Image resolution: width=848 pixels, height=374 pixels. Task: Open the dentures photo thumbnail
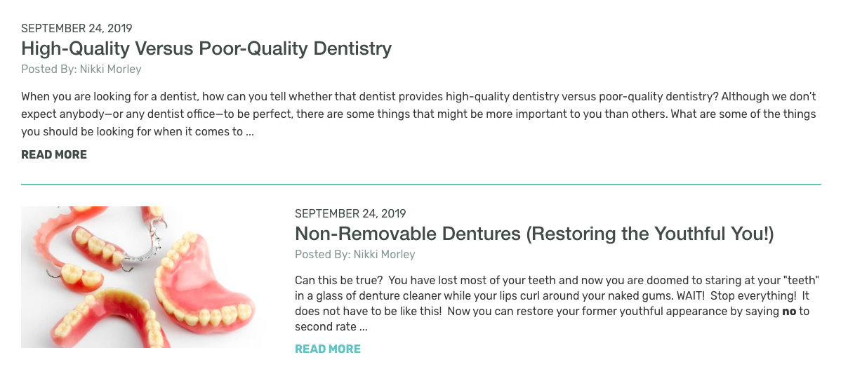tap(144, 277)
